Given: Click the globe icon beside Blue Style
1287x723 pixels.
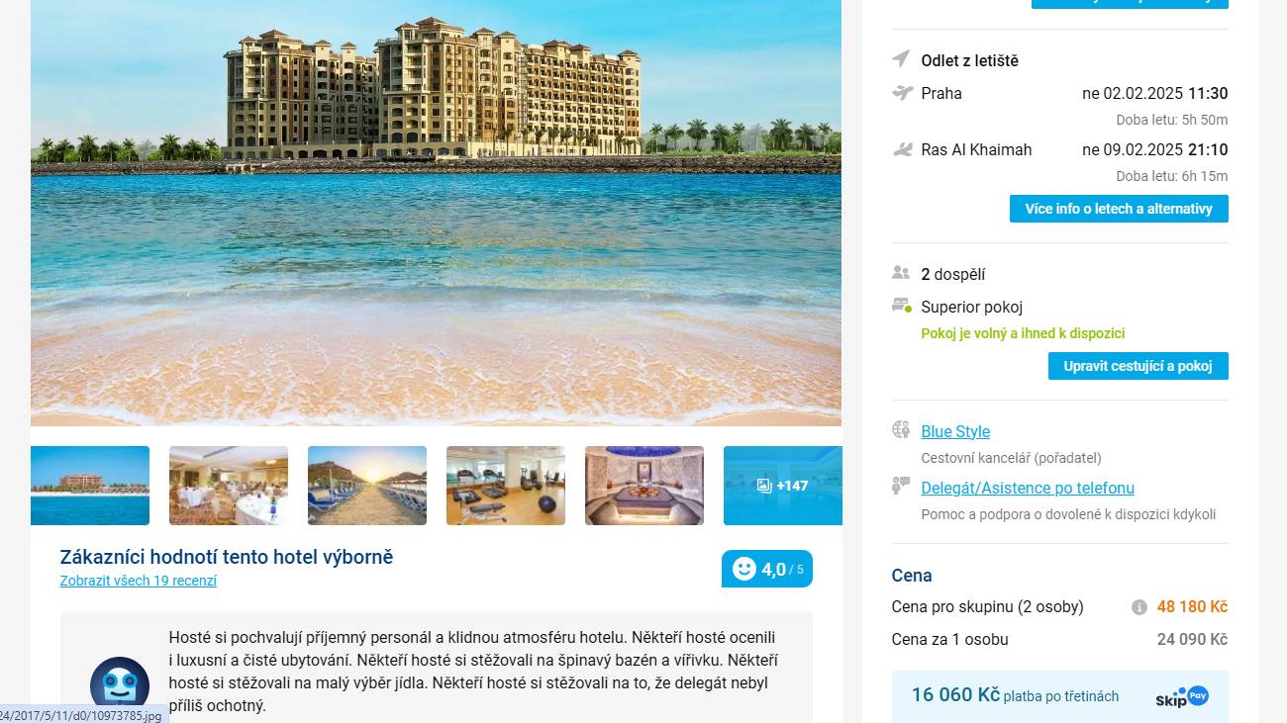Looking at the screenshot, I should pos(901,429).
